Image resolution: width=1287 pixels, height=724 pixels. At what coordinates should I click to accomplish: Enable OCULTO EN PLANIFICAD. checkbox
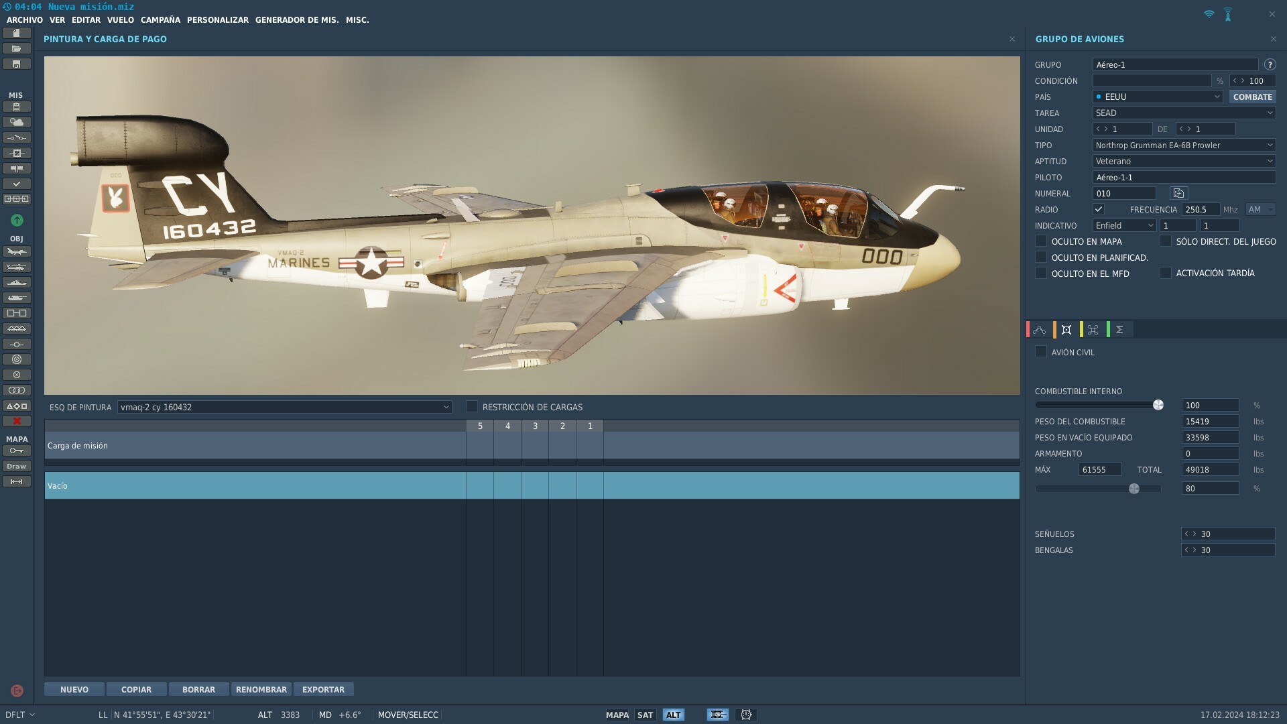click(x=1041, y=257)
